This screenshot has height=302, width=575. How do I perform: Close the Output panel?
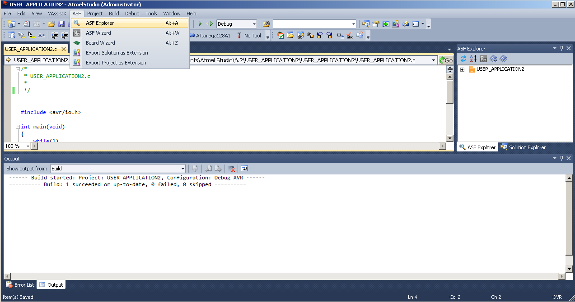[x=568, y=158]
